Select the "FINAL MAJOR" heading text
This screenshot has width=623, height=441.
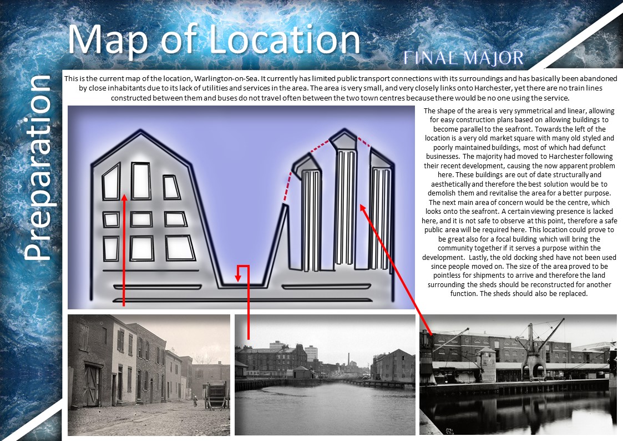click(x=463, y=58)
